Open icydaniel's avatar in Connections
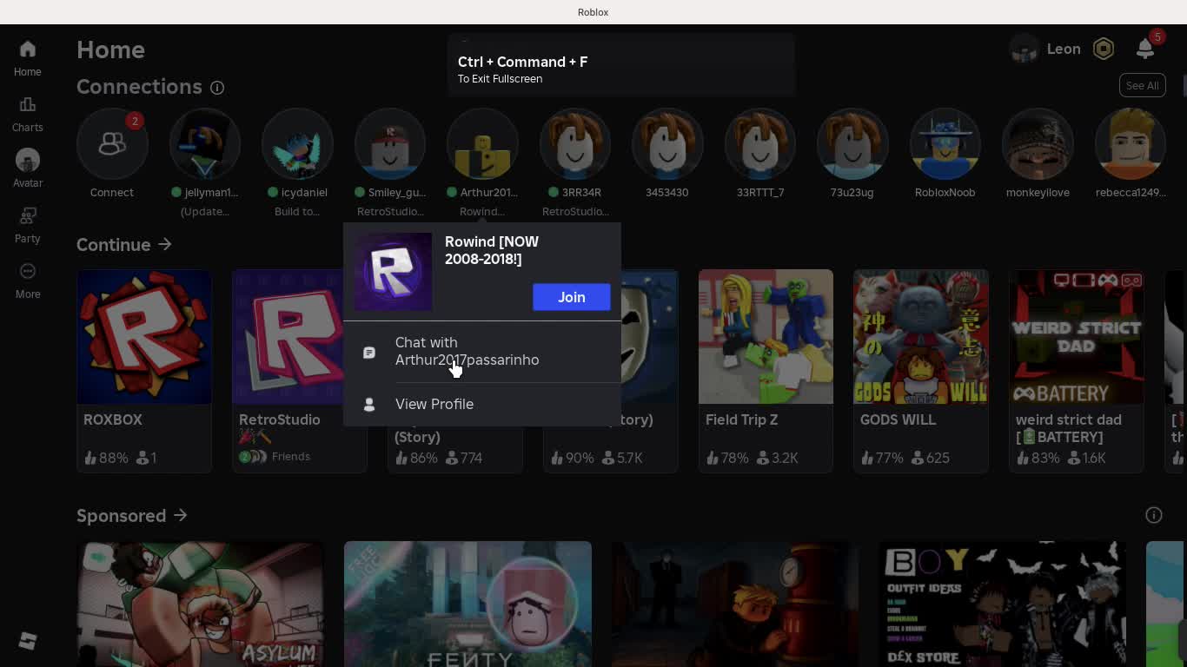Image resolution: width=1187 pixels, height=667 pixels. [x=297, y=143]
